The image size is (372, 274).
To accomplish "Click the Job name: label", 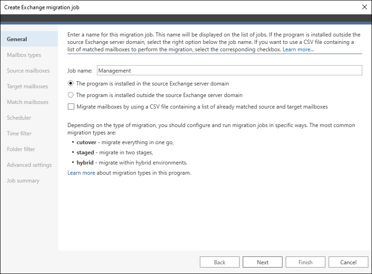I will pos(80,71).
